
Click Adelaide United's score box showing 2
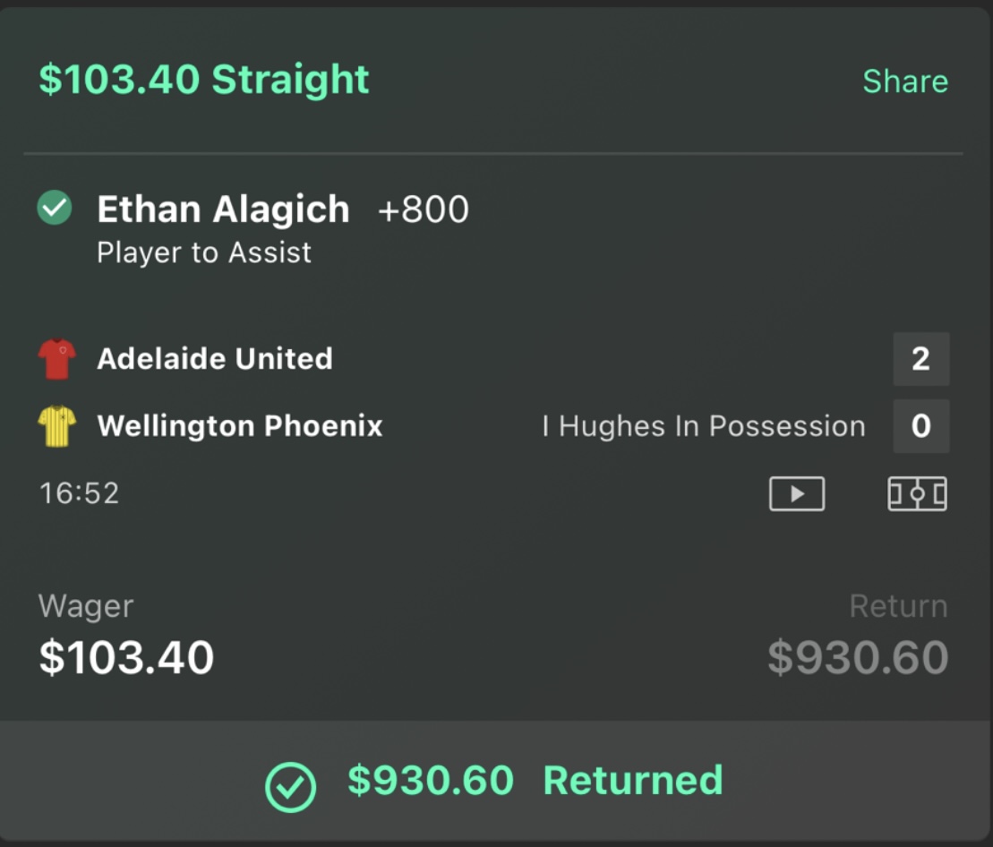tap(920, 359)
